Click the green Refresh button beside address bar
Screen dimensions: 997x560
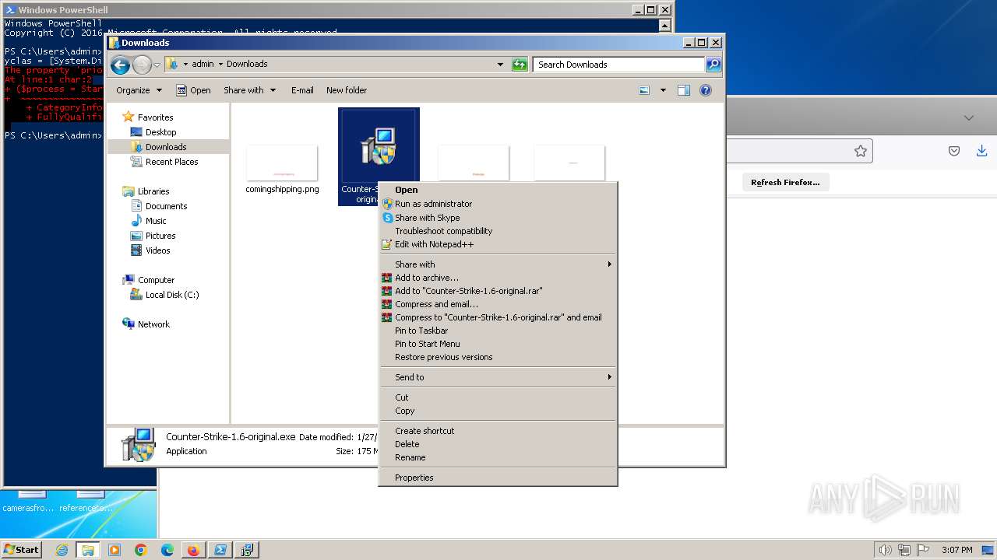(520, 65)
